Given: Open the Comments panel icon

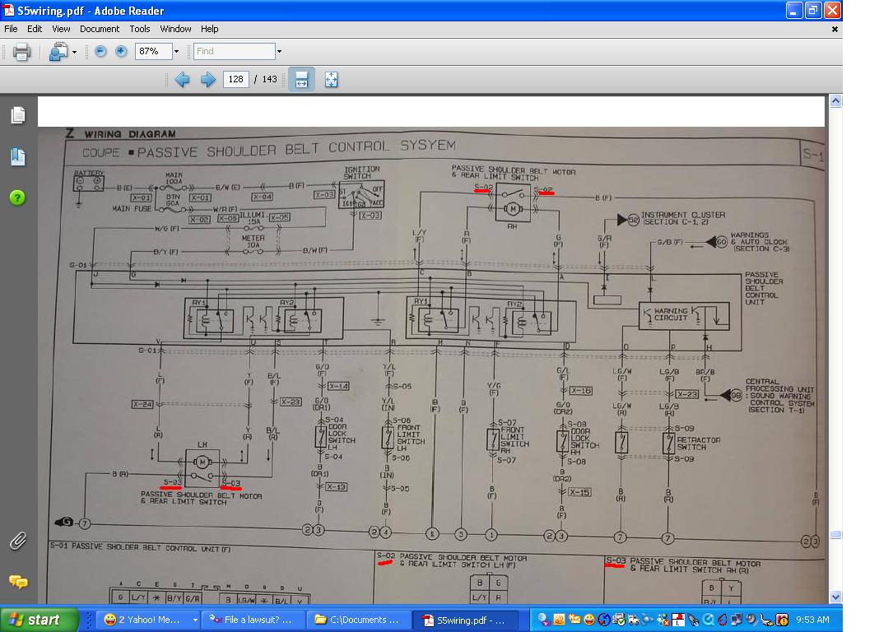Looking at the screenshot, I should 17,582.
